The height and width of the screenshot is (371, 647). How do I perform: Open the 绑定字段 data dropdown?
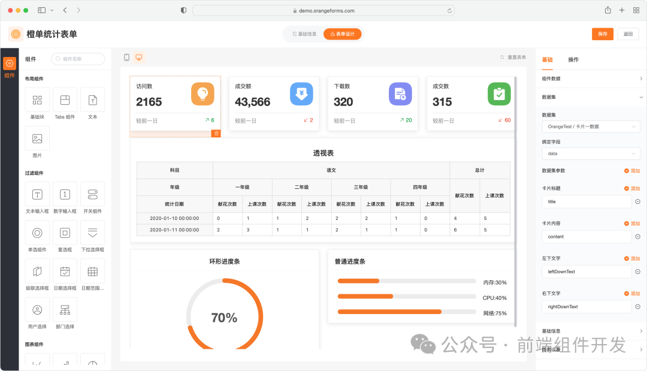tap(591, 153)
